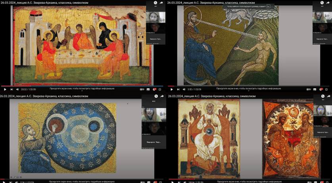Open settings gear in top-right Adam player

321,90
